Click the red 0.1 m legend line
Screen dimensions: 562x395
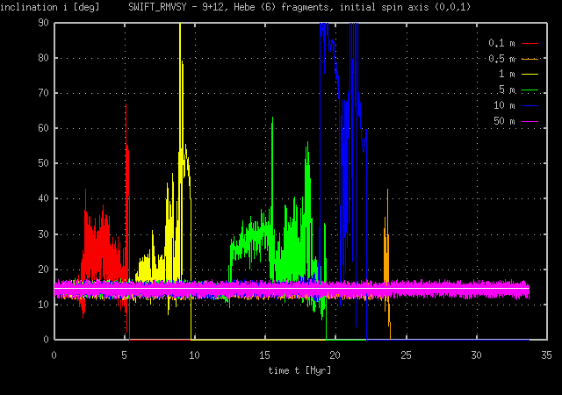click(530, 43)
